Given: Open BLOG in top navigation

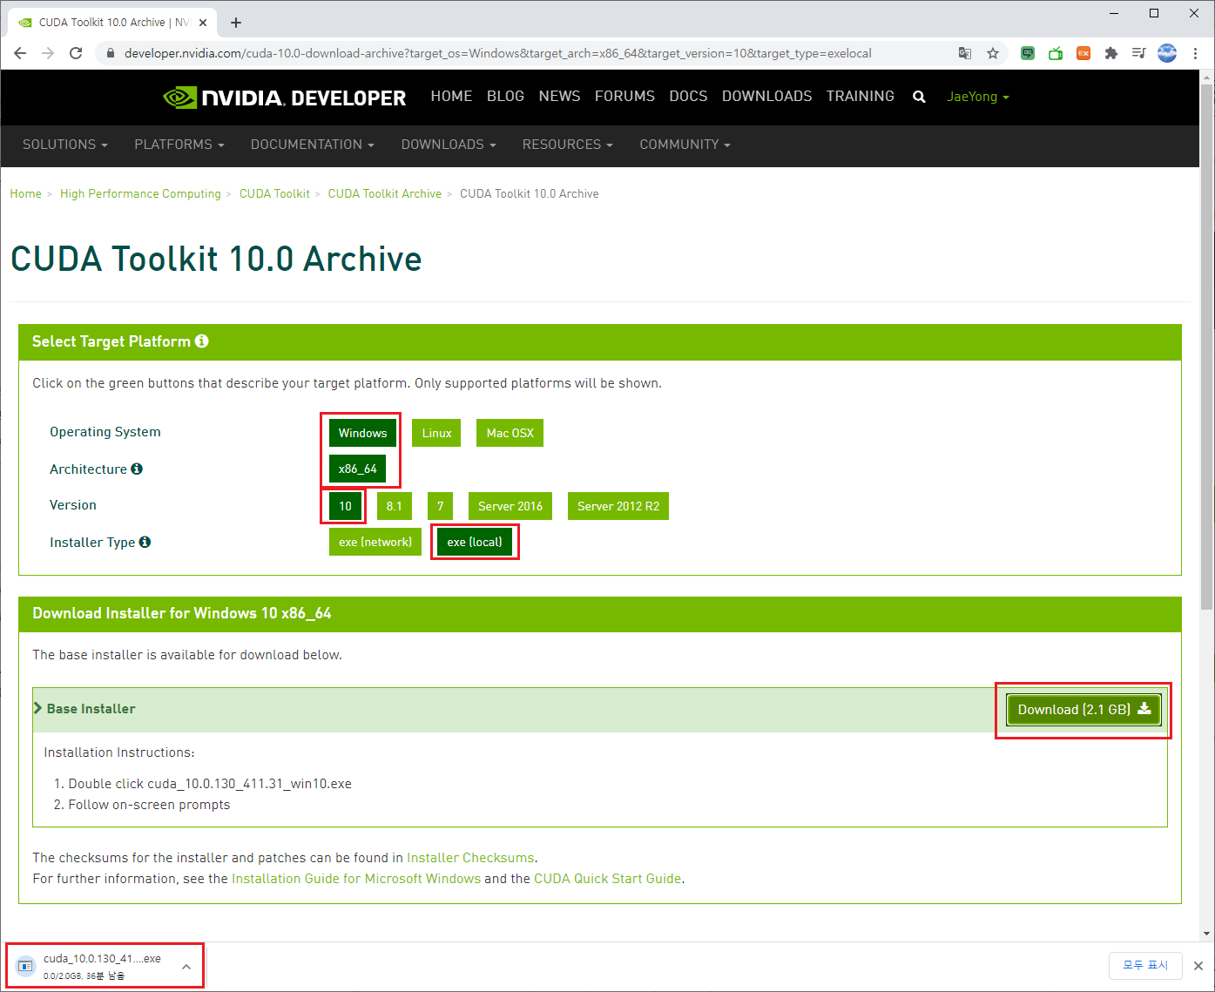Looking at the screenshot, I should click(505, 96).
